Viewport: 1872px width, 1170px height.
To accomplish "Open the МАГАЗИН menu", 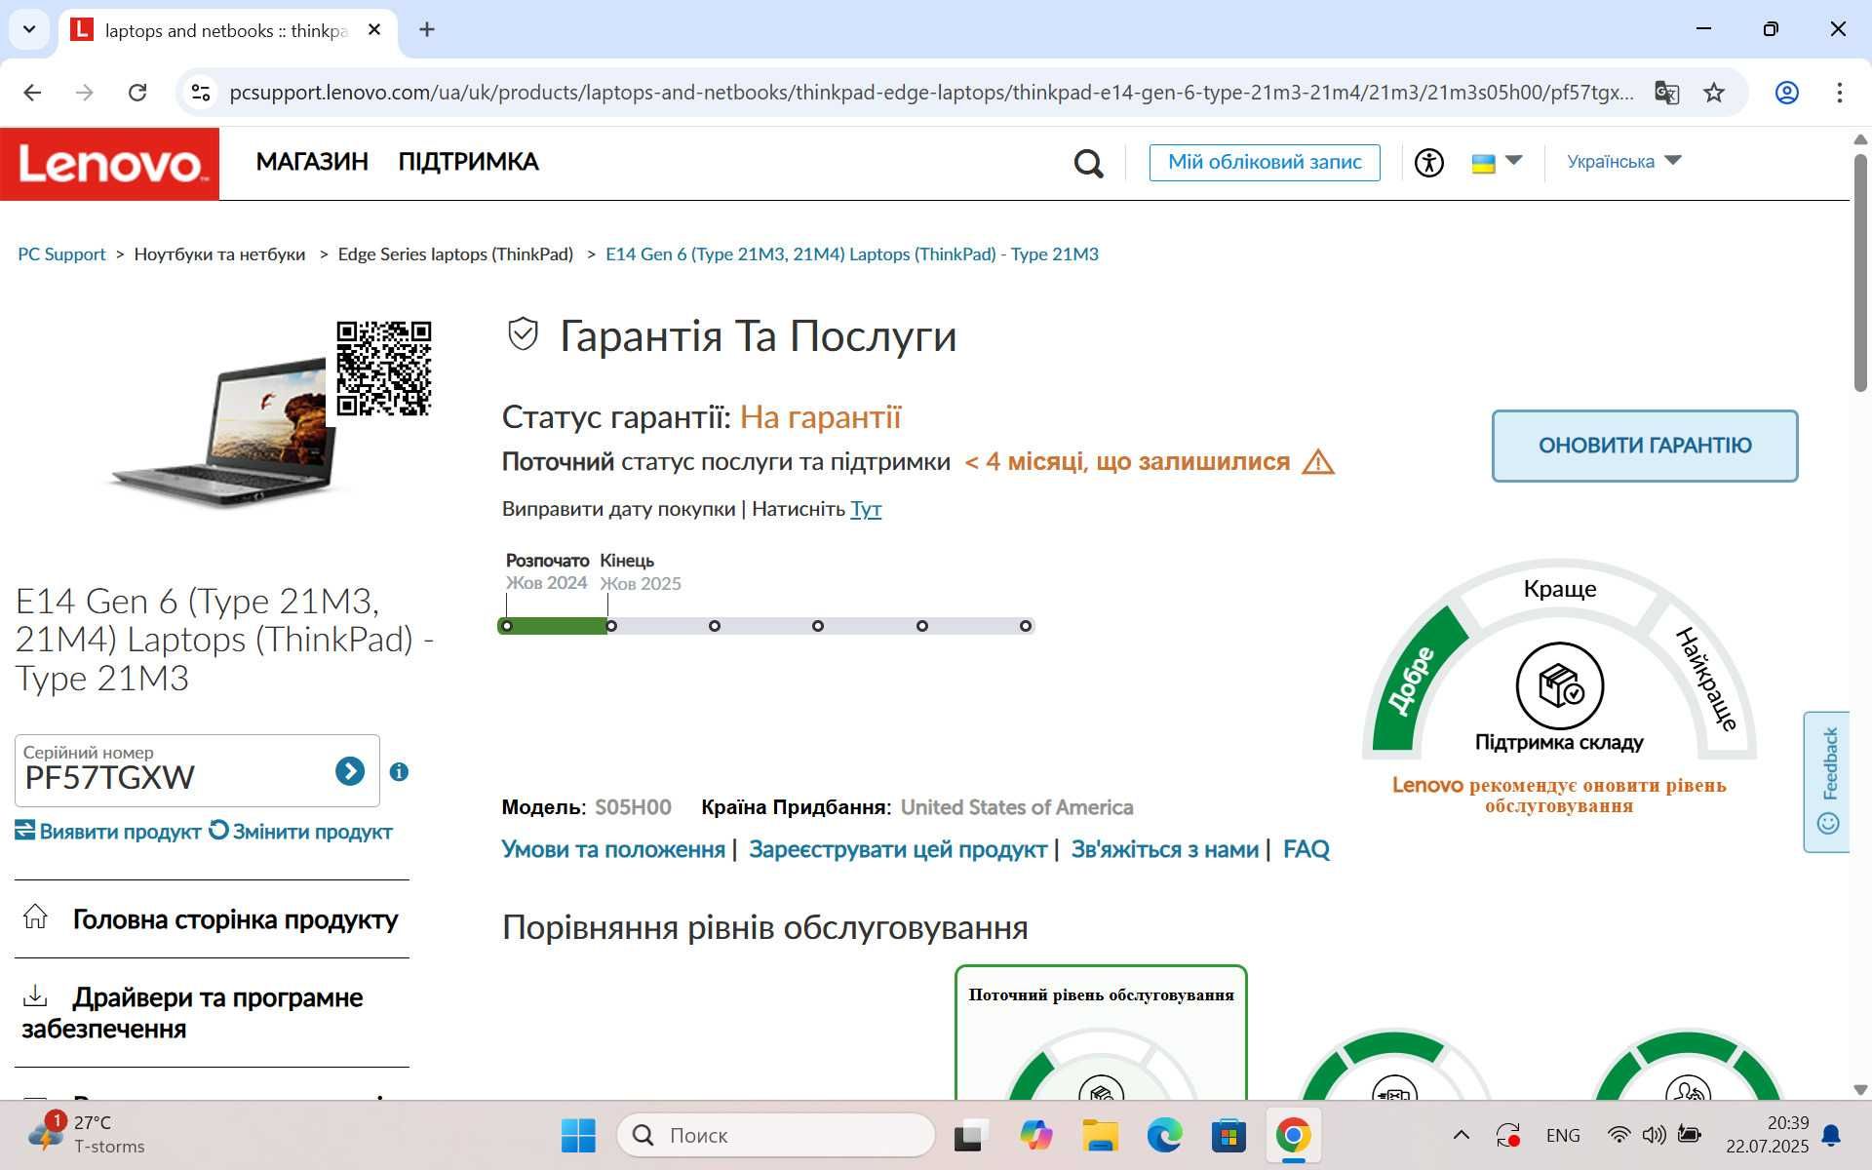I will 312,162.
